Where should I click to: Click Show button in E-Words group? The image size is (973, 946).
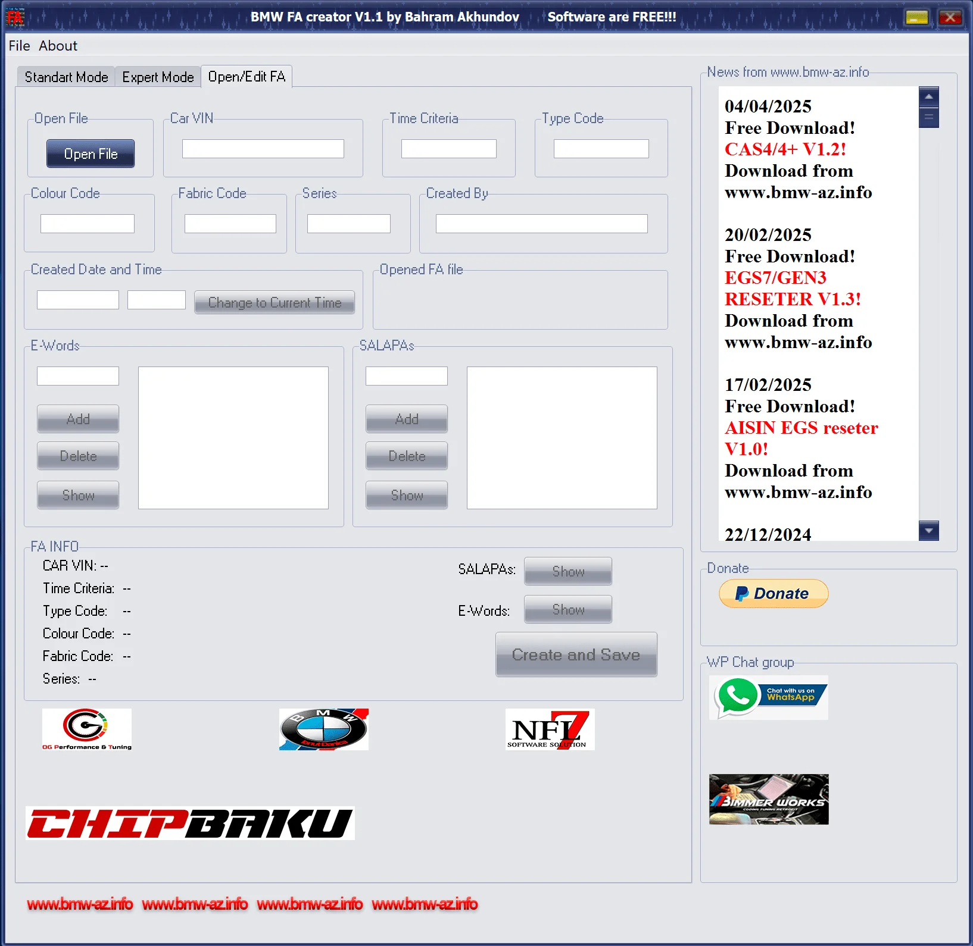pyautogui.click(x=78, y=495)
